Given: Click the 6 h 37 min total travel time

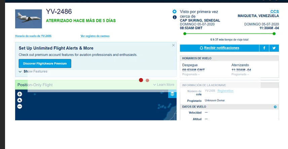Looking at the screenshot, I should point(217,39).
